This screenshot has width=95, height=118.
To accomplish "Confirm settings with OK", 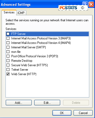I will click(62, 113).
